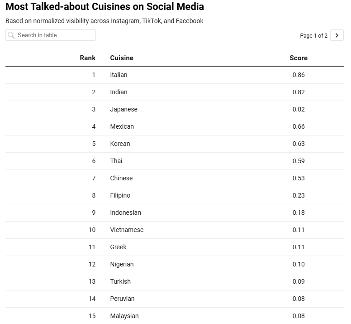This screenshot has height=324, width=351.
Task: Click the next page arrow button
Action: (x=337, y=35)
